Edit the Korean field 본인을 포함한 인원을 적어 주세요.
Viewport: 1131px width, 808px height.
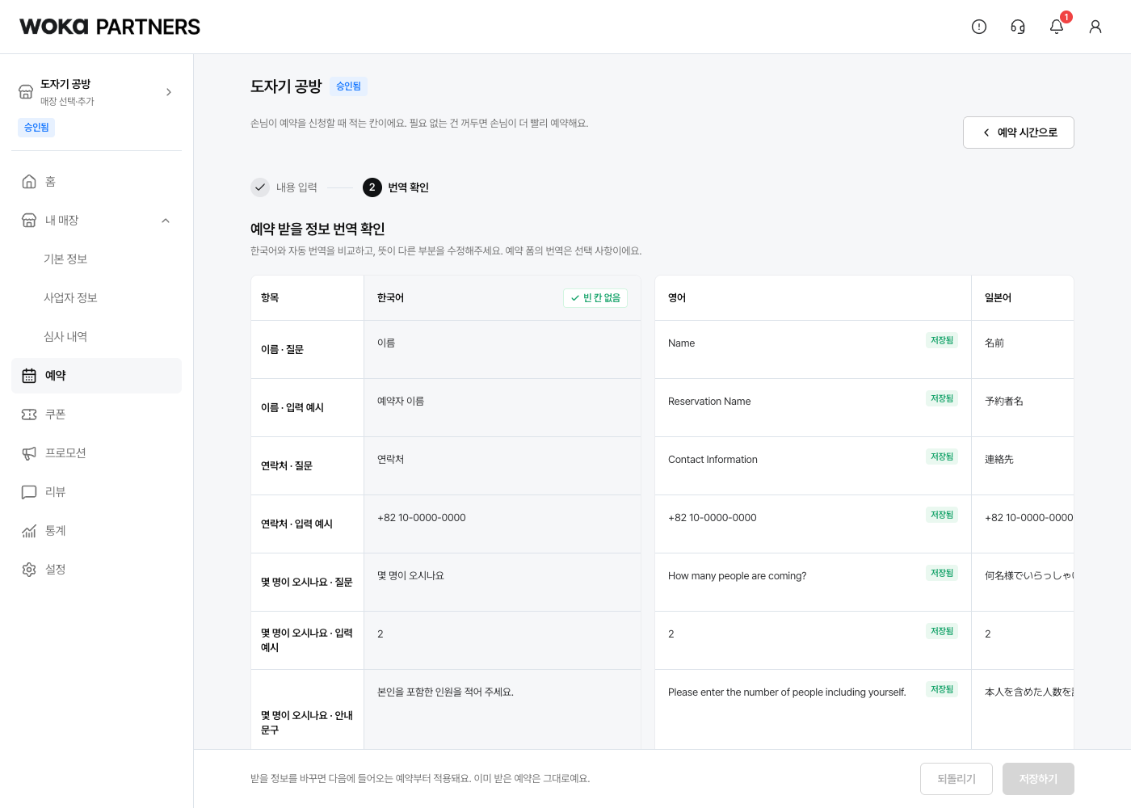502,709
